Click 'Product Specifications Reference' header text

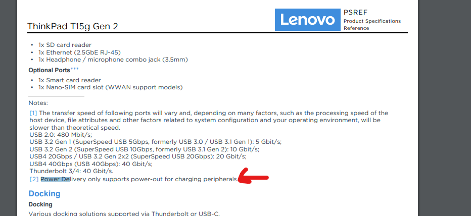(x=372, y=24)
